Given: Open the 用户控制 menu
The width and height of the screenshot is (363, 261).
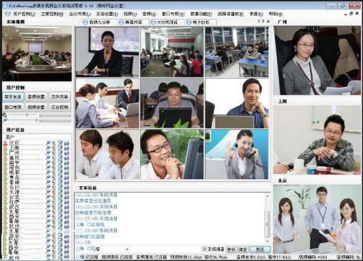Looking at the screenshot, I should point(24,14).
